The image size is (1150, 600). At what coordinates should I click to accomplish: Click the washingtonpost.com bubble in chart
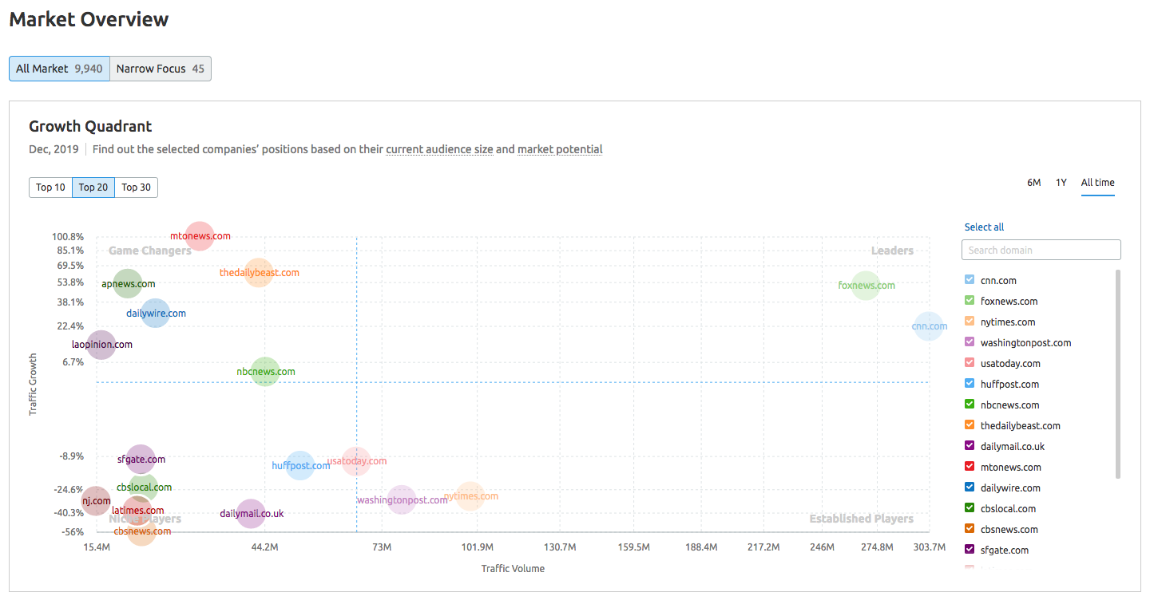point(402,500)
